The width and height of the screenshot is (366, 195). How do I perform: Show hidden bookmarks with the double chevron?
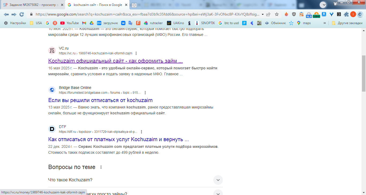click(x=325, y=23)
